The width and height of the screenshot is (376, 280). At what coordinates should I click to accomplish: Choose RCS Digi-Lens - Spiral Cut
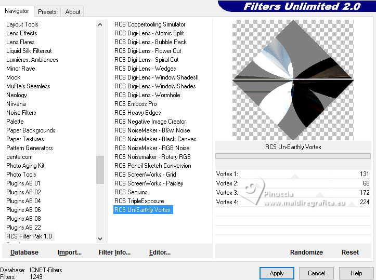tap(146, 60)
